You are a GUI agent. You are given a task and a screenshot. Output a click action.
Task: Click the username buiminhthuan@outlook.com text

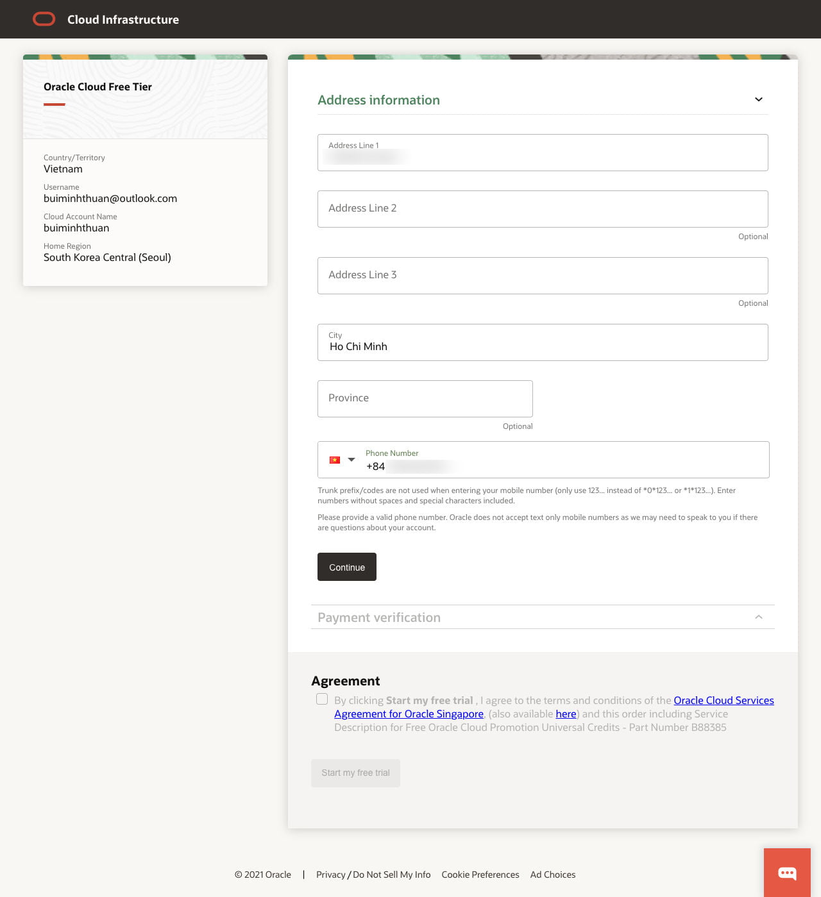point(110,199)
